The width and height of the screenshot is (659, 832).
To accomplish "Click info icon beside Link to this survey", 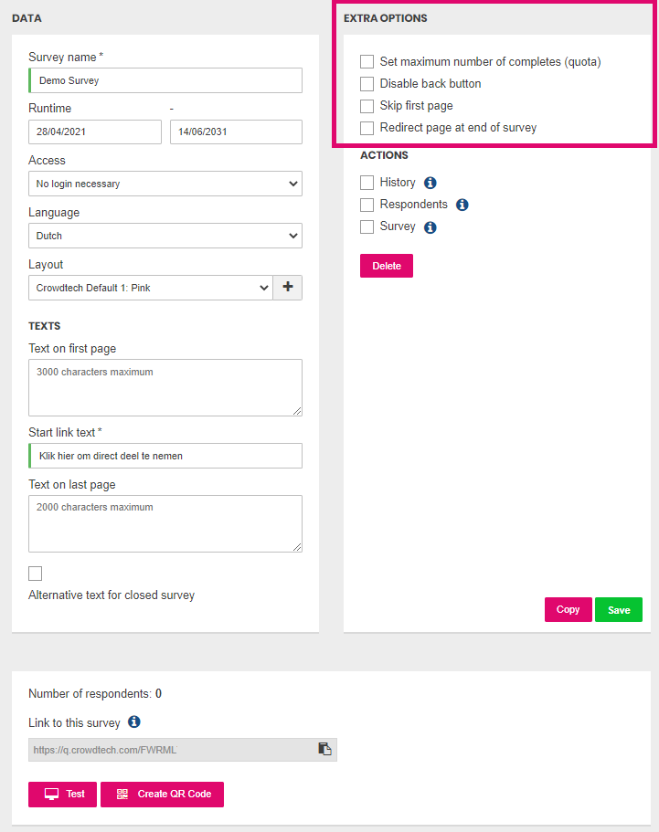I will point(134,721).
